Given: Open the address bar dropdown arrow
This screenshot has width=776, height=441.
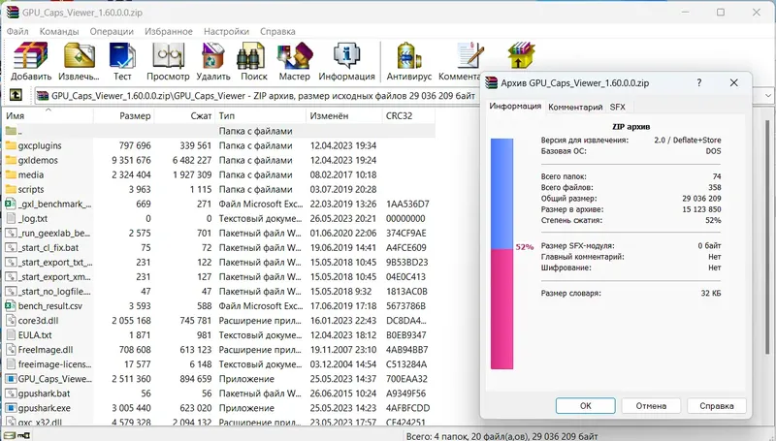Looking at the screenshot, I should 768,95.
